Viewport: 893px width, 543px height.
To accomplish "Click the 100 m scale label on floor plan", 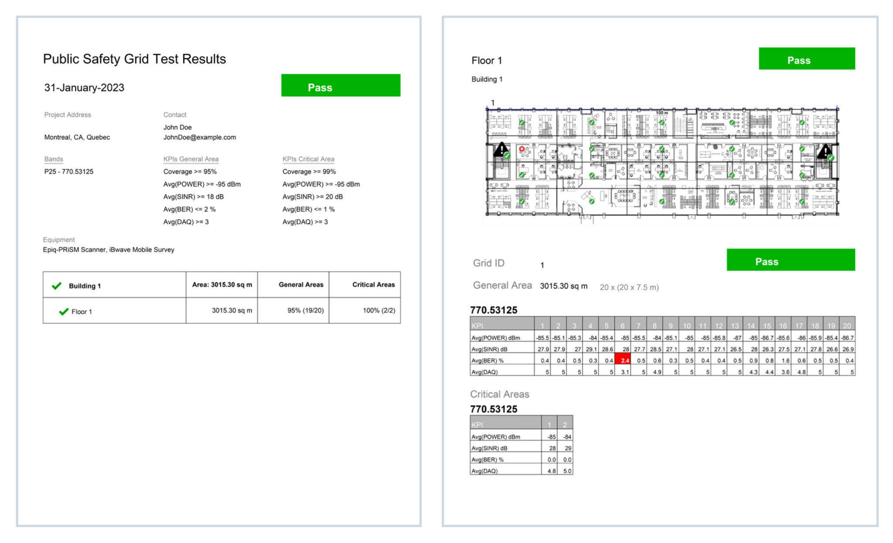I will 661,113.
